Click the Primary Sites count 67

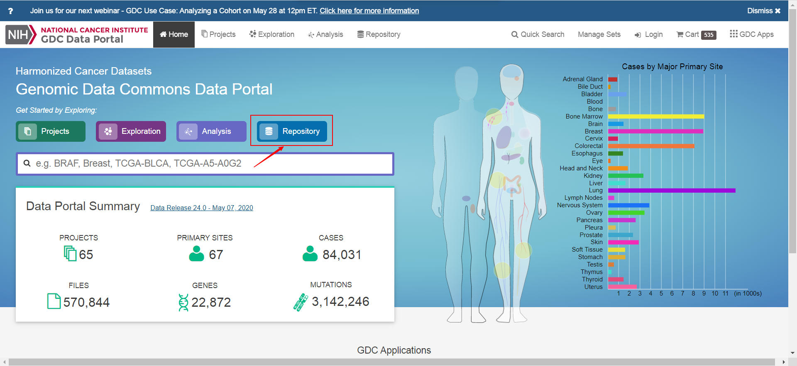216,255
